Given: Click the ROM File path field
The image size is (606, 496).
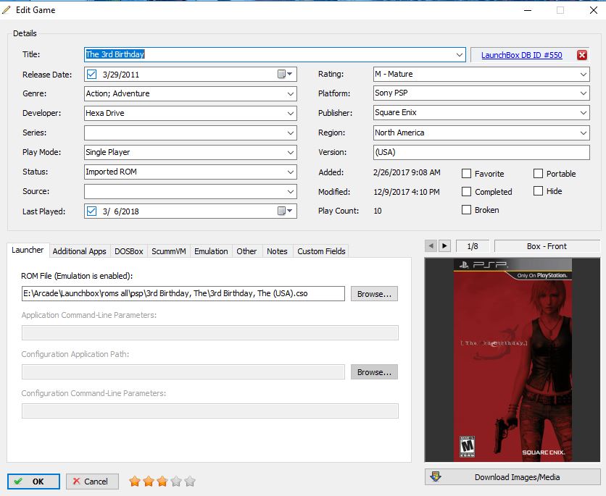Looking at the screenshot, I should click(183, 293).
